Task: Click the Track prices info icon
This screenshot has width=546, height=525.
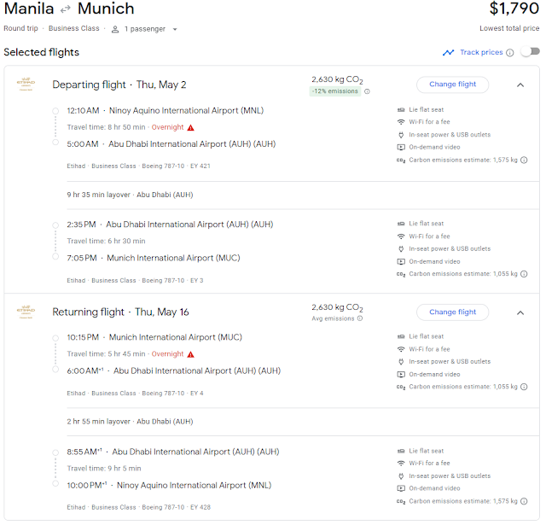Action: point(510,53)
